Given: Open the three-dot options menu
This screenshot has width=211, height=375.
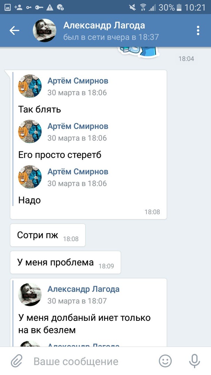Looking at the screenshot, I should (198, 31).
